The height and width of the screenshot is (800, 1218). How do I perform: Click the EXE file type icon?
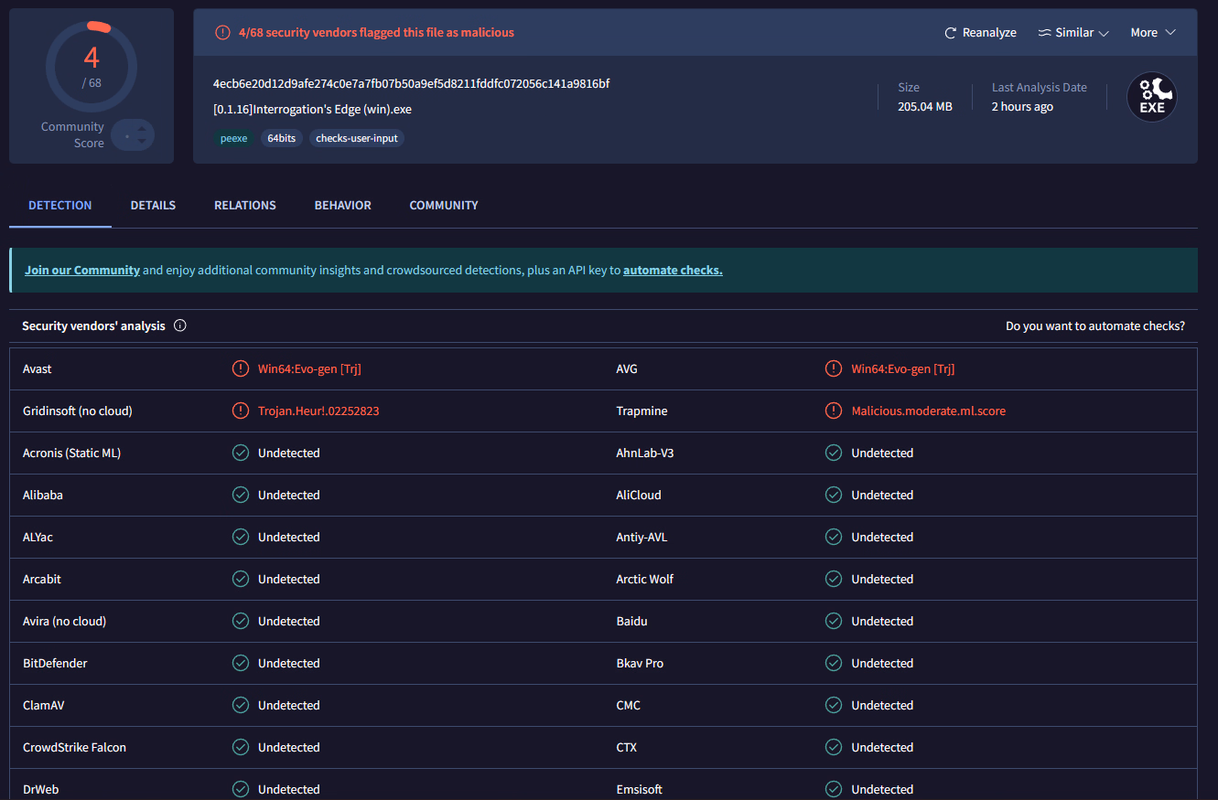click(x=1151, y=97)
